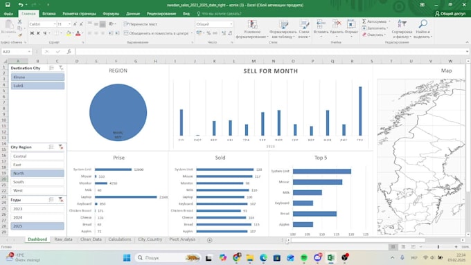Switch to Page Layout view icon
The height and width of the screenshot is (265, 471).
pos(403,247)
